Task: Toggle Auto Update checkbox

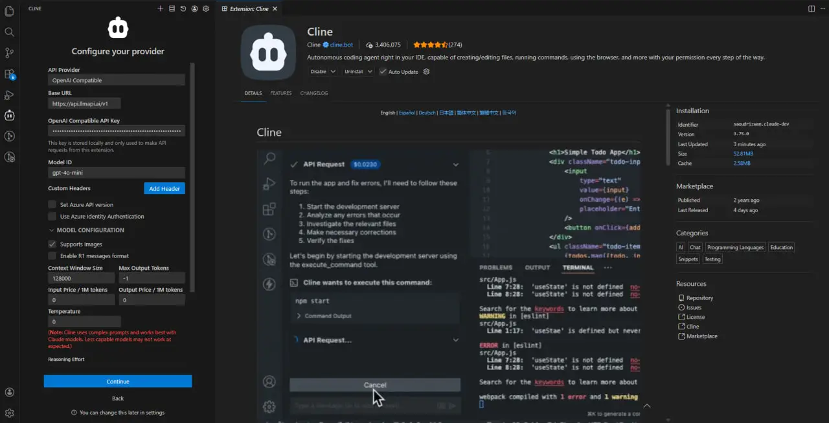Action: click(x=383, y=72)
